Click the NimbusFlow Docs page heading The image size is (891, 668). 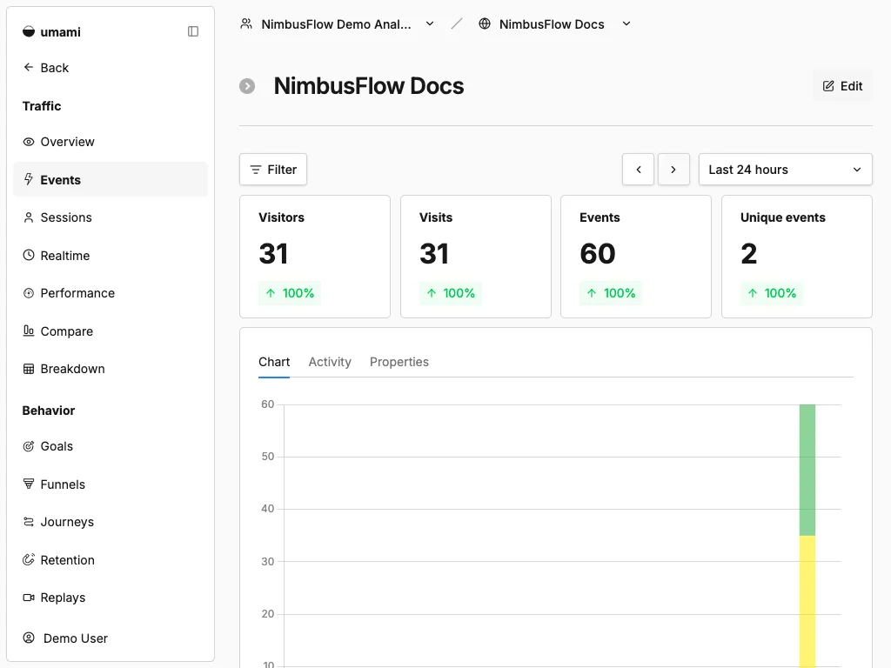click(369, 86)
